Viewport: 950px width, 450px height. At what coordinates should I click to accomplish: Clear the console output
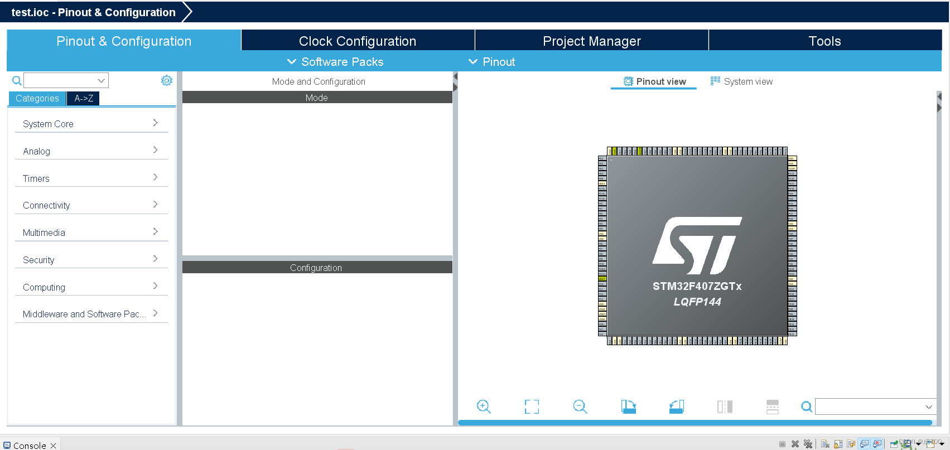point(825,444)
